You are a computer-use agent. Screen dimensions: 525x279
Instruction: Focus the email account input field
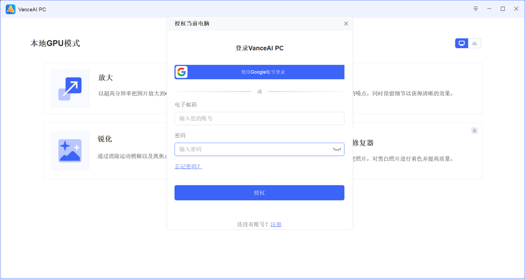tap(259, 118)
